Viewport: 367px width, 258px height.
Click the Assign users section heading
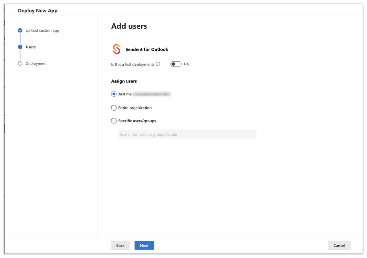coord(124,81)
